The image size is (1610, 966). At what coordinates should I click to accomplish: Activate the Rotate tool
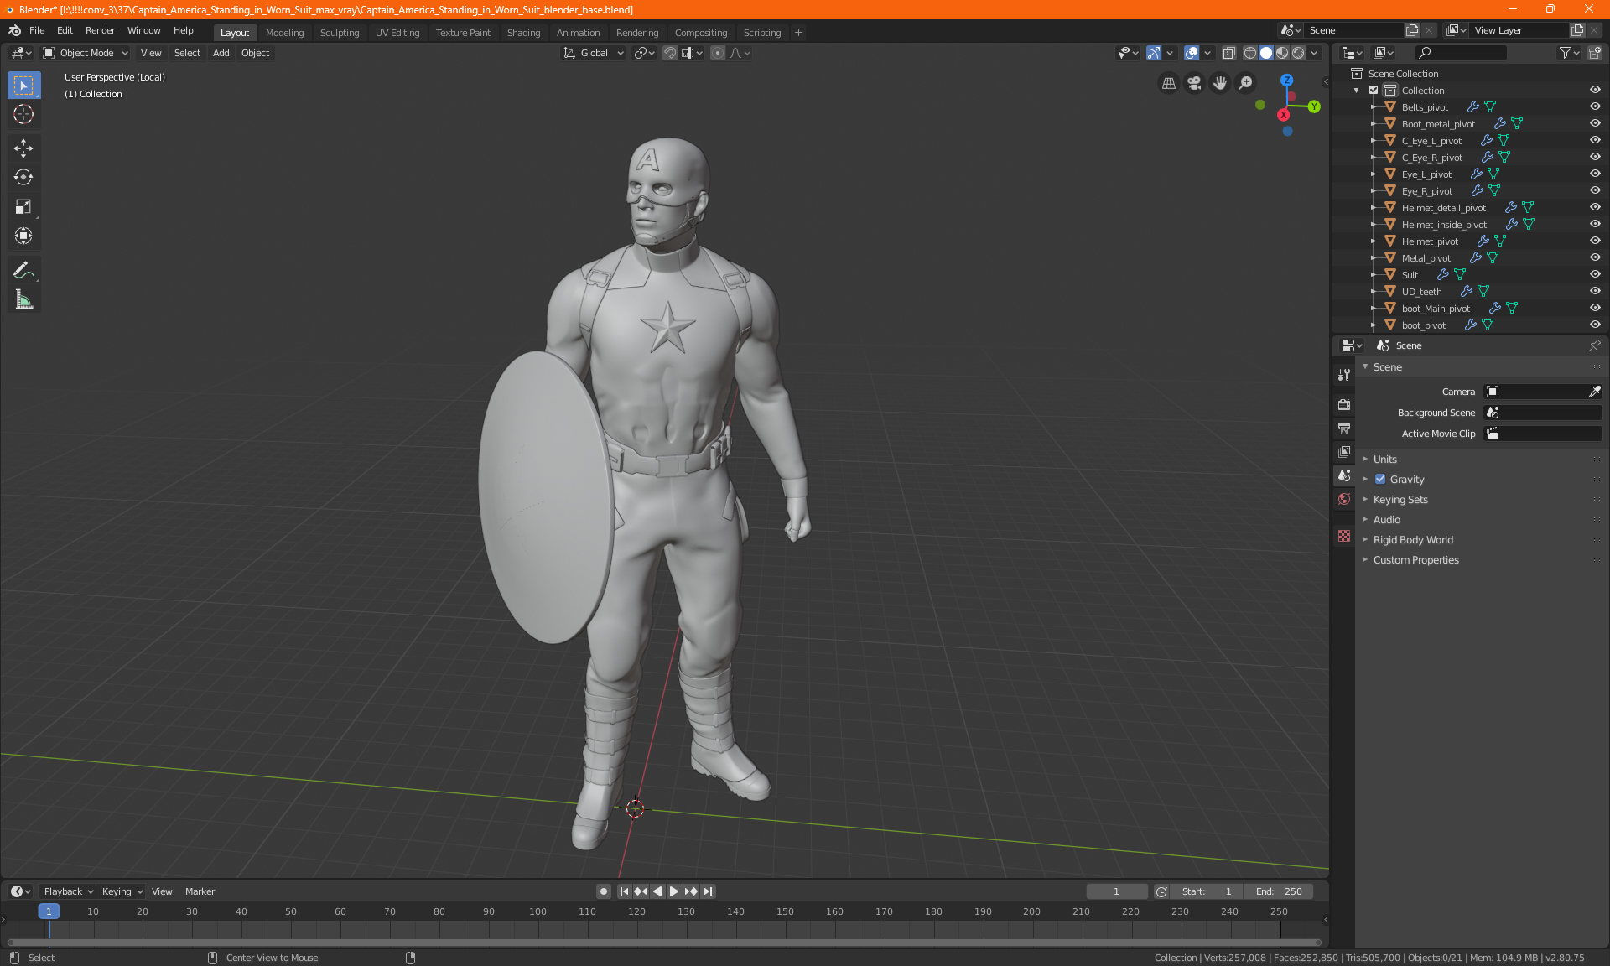tap(23, 177)
